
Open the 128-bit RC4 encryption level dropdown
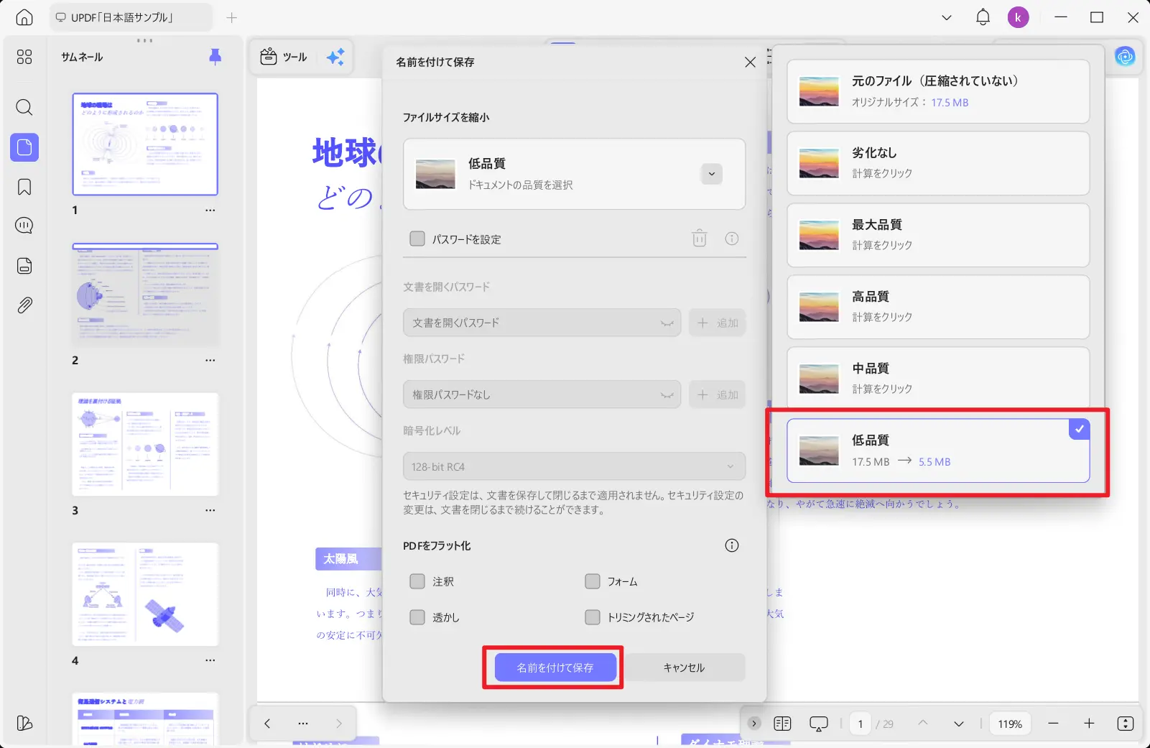pos(574,466)
